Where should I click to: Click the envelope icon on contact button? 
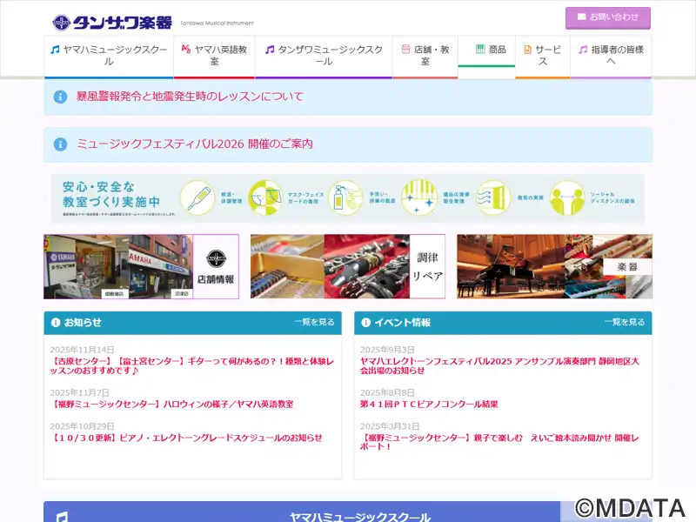(581, 17)
